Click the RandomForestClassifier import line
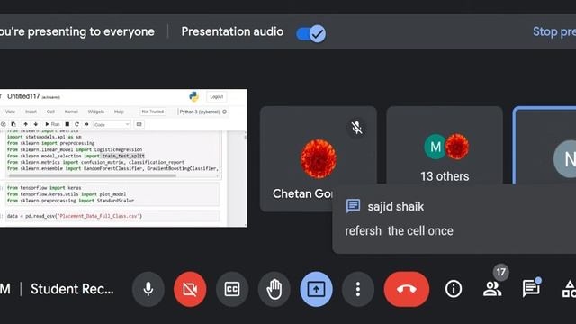The width and height of the screenshot is (576, 324). pos(112,168)
